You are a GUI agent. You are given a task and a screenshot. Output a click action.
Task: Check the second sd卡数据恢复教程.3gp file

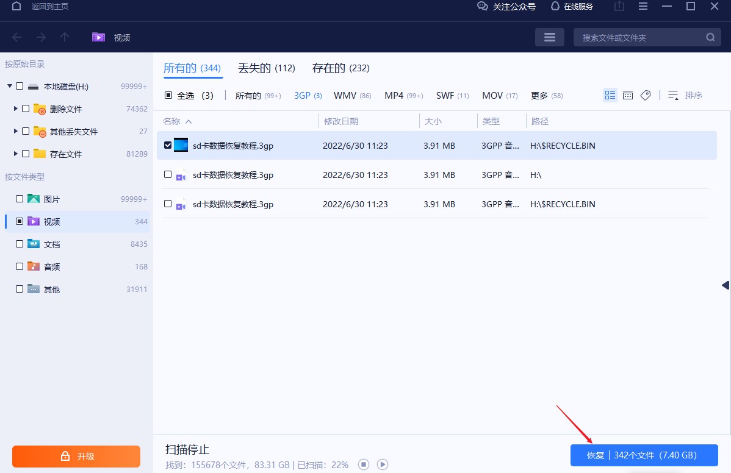click(167, 175)
